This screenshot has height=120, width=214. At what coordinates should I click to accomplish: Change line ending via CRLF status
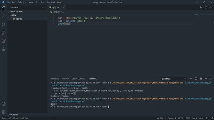tap(188, 118)
